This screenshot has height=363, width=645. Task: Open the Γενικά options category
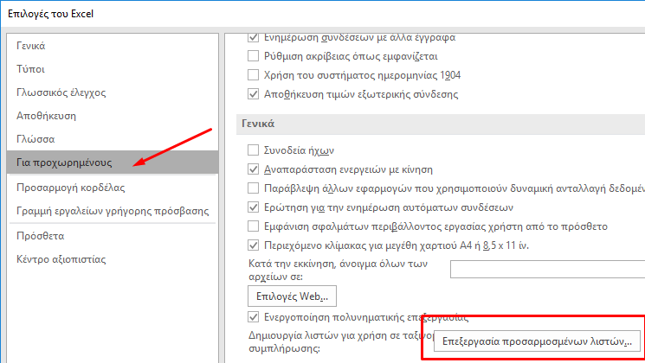113,46
